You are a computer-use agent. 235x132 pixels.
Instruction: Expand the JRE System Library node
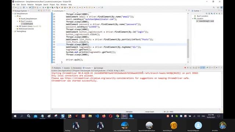click(15, 26)
